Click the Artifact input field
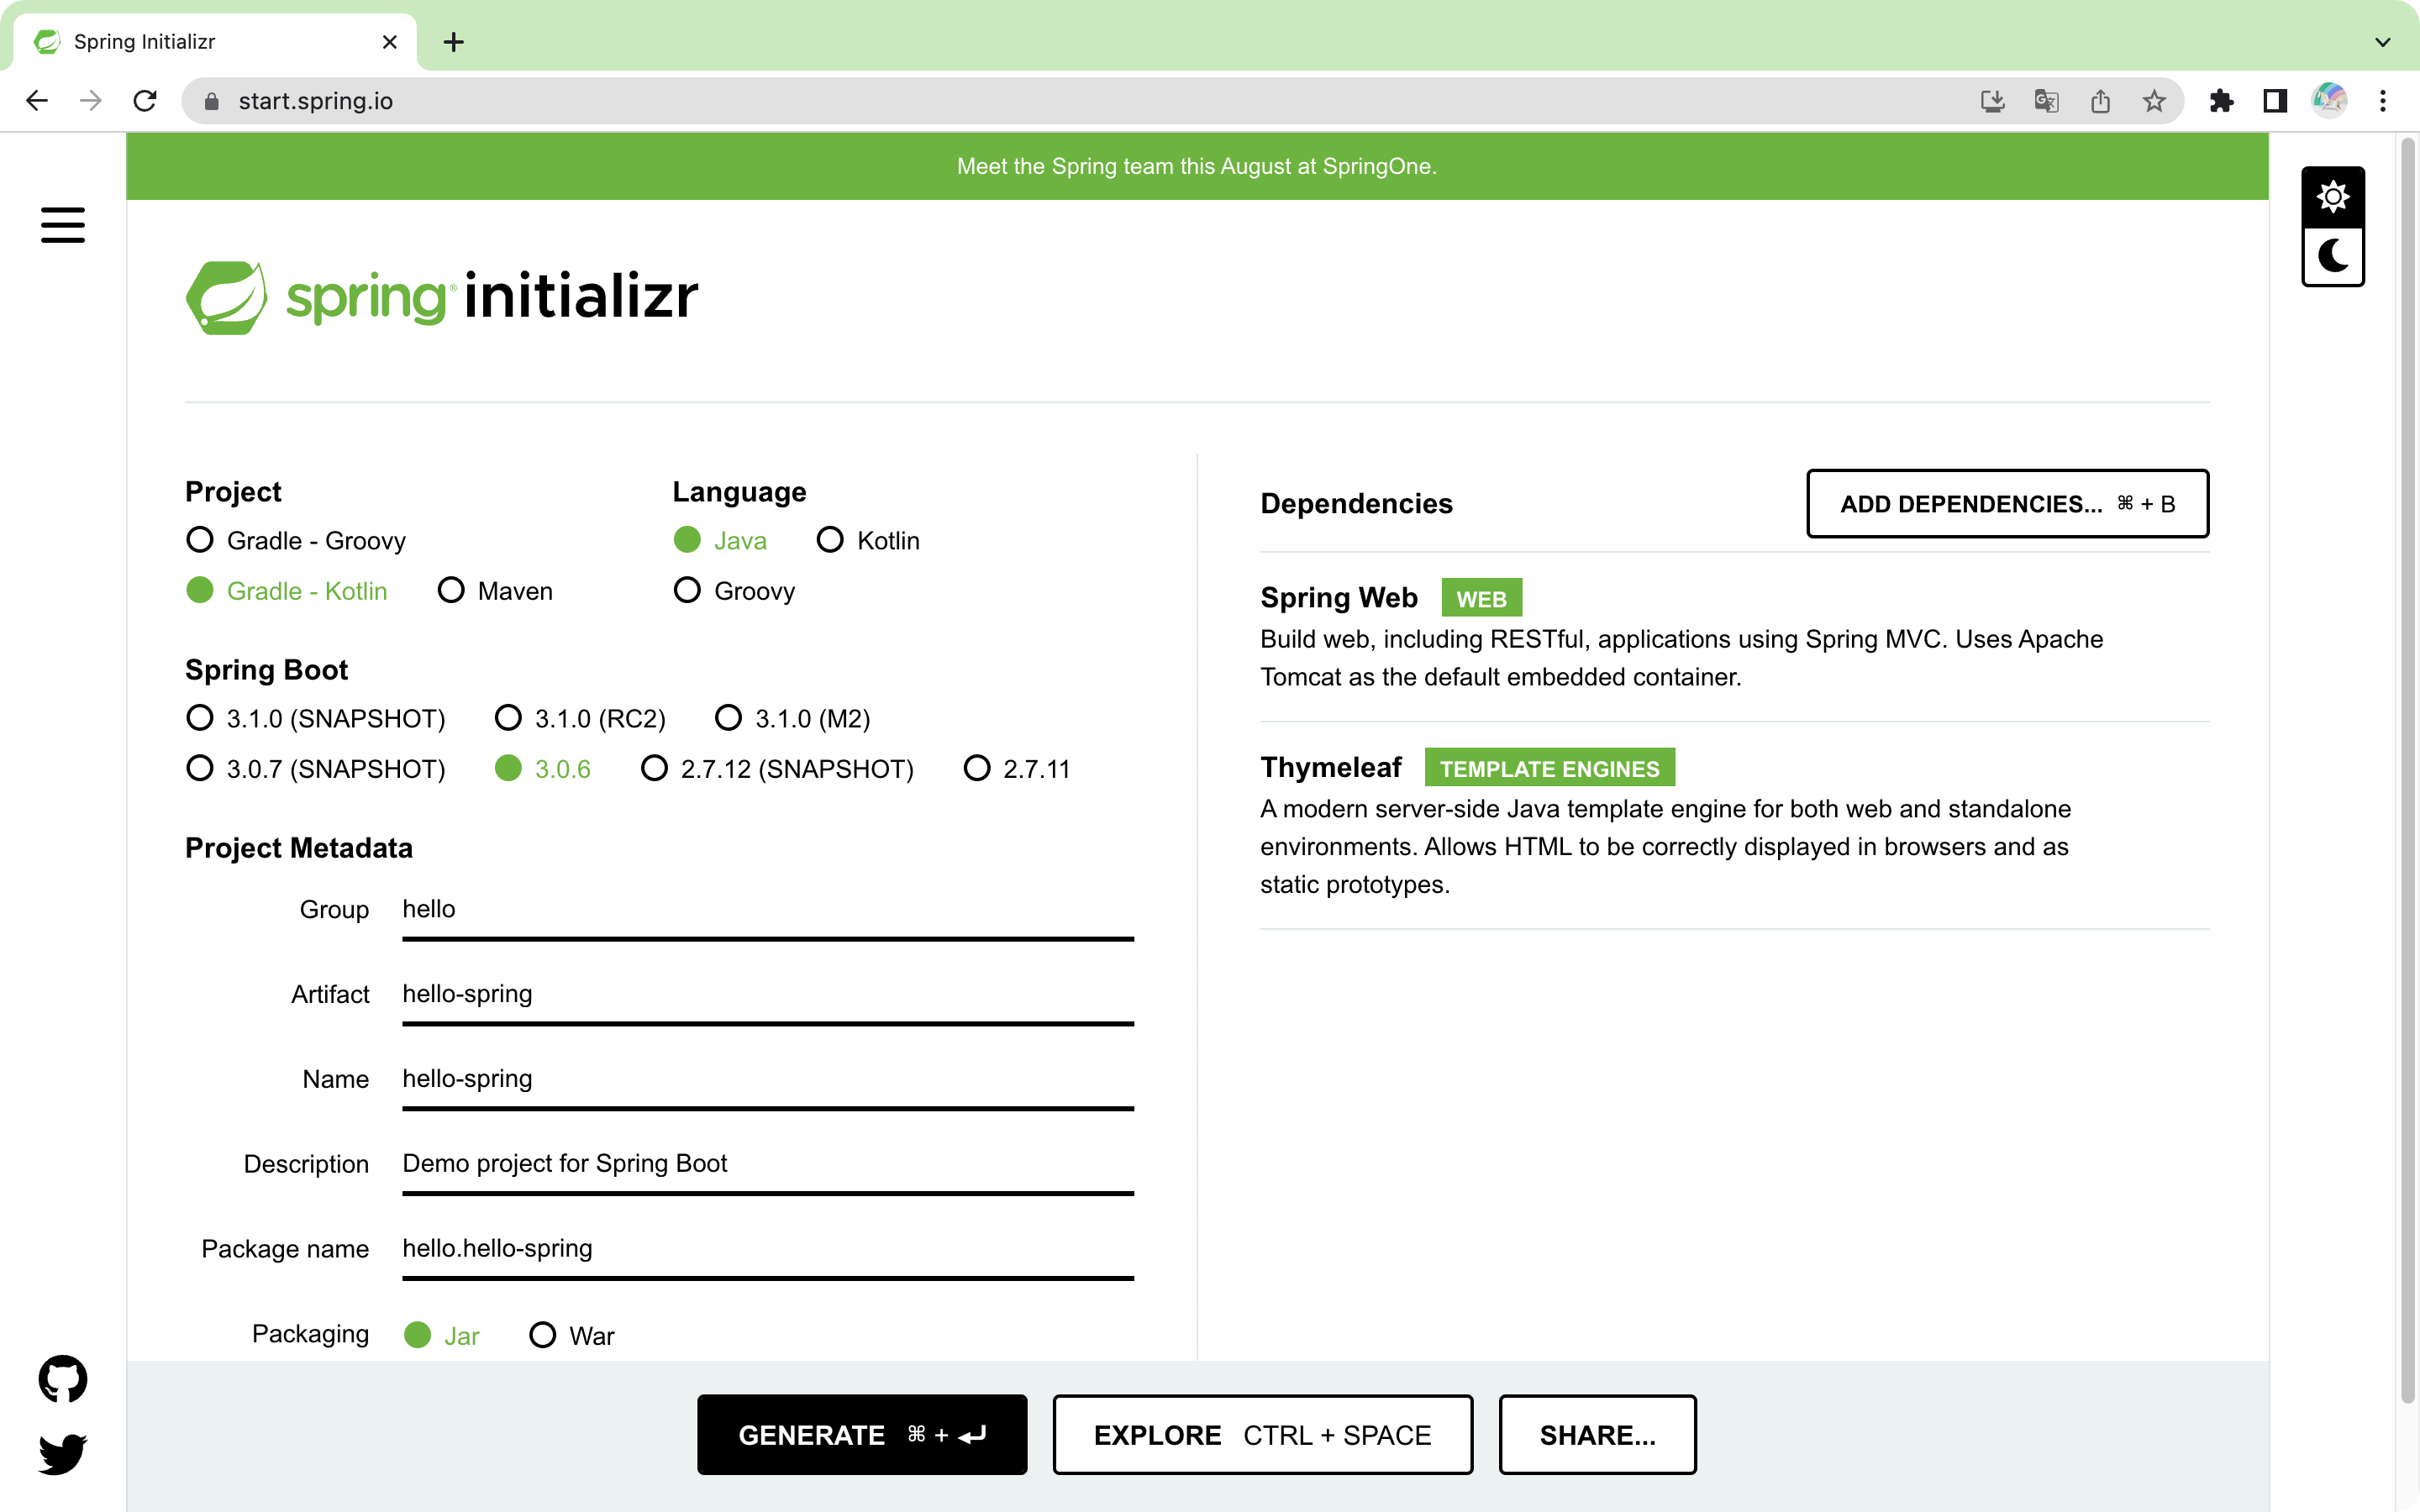The width and height of the screenshot is (2420, 1512). pyautogui.click(x=768, y=995)
